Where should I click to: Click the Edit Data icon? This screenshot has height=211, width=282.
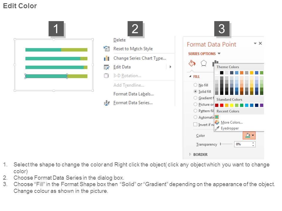pyautogui.click(x=106, y=67)
